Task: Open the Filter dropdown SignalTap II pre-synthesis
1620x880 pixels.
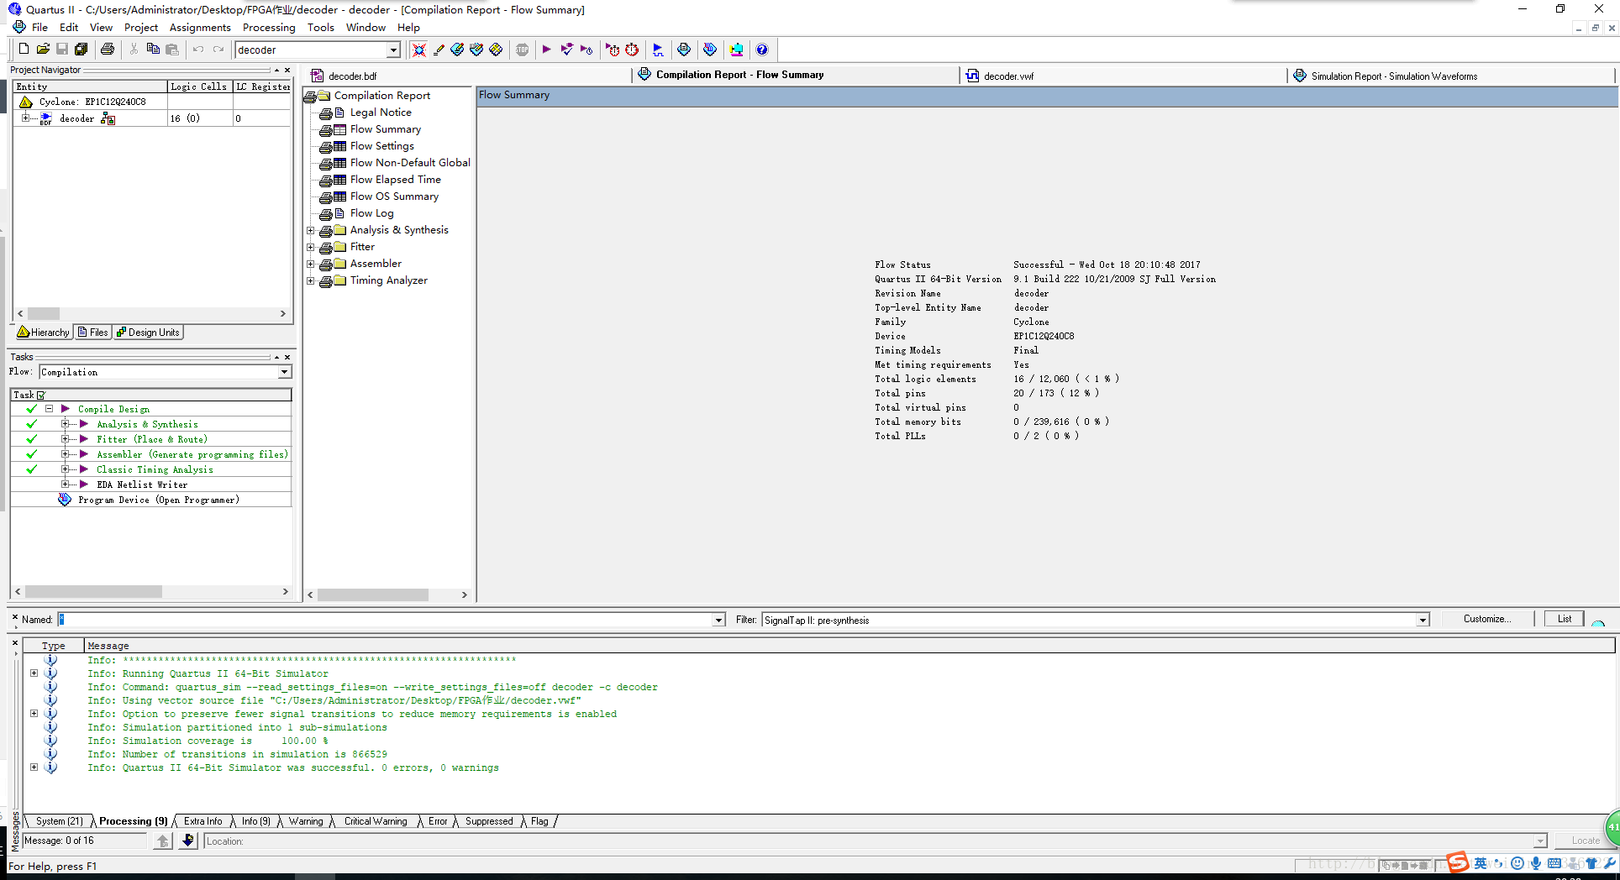Action: (1423, 620)
